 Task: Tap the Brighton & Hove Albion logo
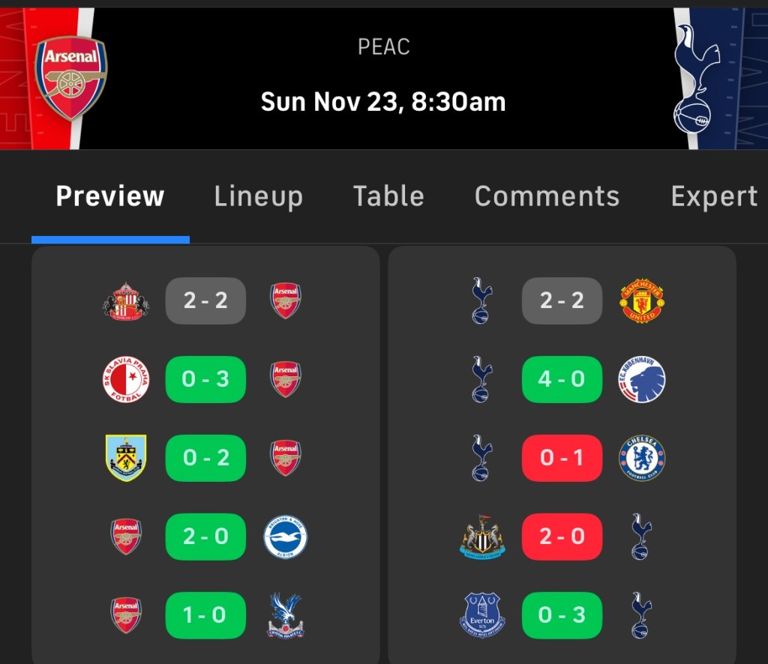point(285,537)
